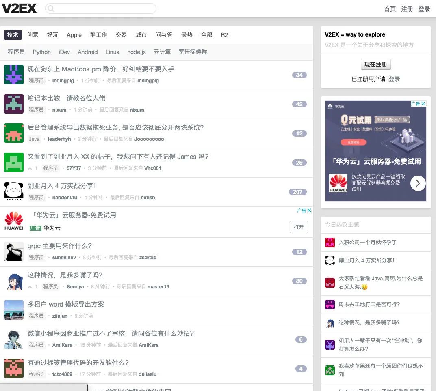Image resolution: width=436 pixels, height=391 pixels.
Task: Open 37Y37's green avatar icon
Action: pyautogui.click(x=14, y=162)
